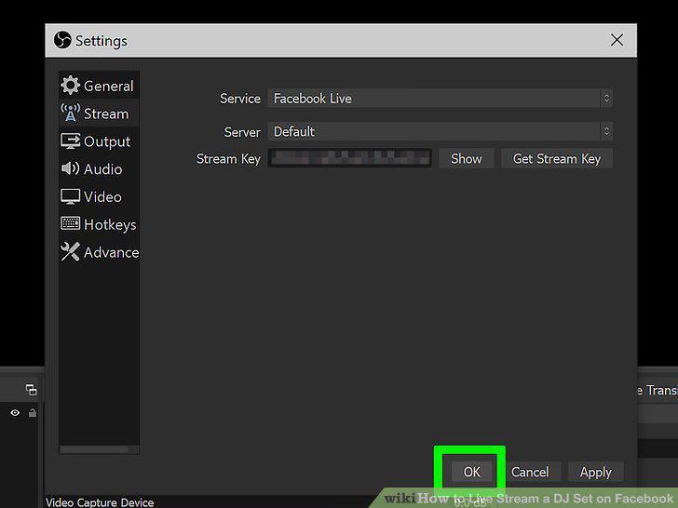Viewport: 678px width, 508px height.
Task: Select the Stream settings section
Action: [99, 114]
